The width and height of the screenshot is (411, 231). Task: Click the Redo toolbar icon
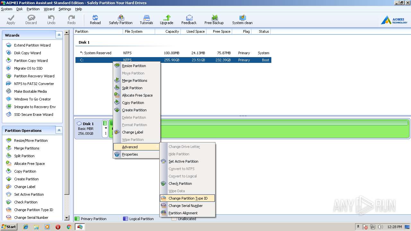72,20
